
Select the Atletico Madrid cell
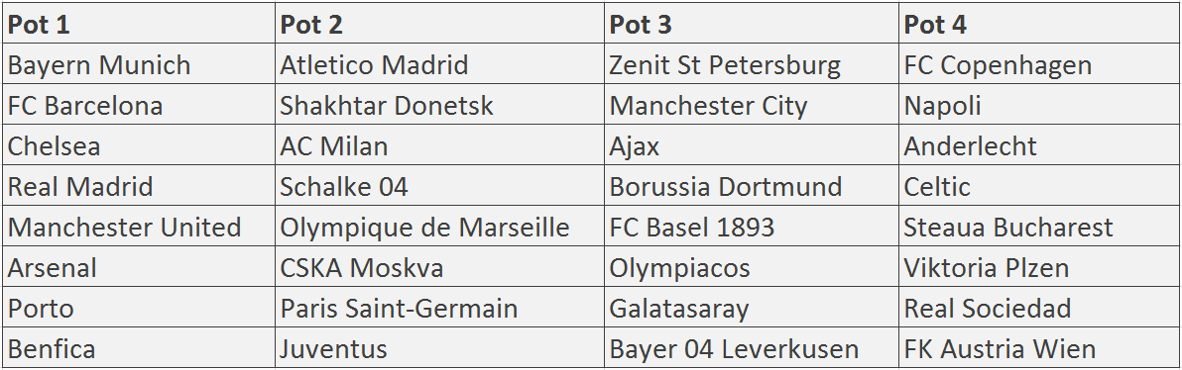click(x=439, y=64)
